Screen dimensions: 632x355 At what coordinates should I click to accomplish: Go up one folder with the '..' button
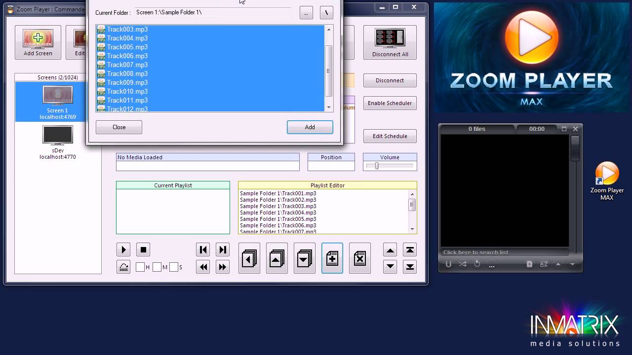pyautogui.click(x=306, y=13)
